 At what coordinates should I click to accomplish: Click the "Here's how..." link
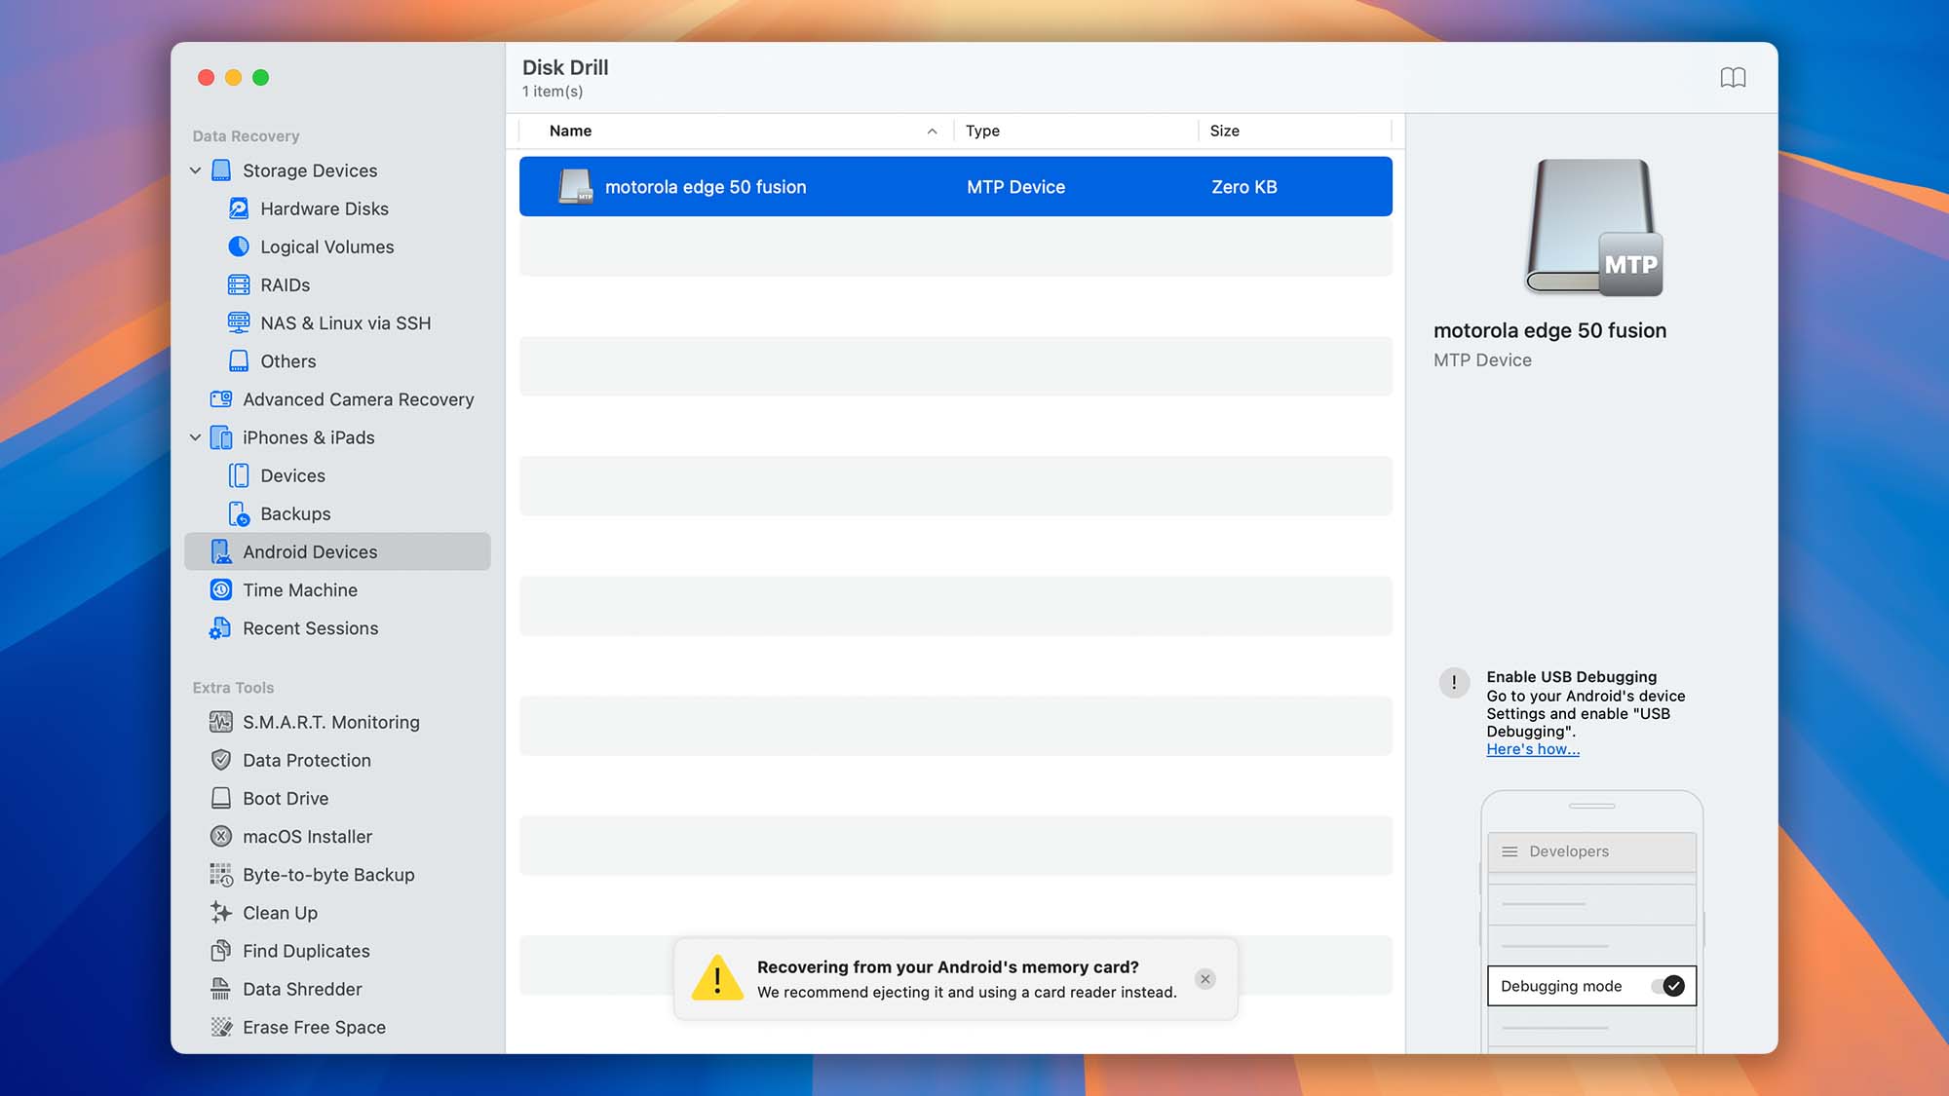coord(1533,749)
